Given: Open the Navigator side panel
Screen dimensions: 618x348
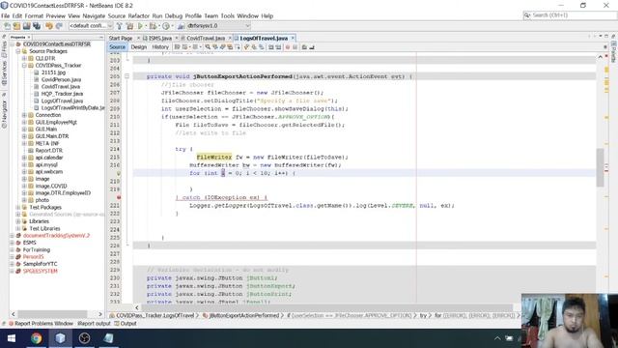Looking at the screenshot, I should 4,114.
